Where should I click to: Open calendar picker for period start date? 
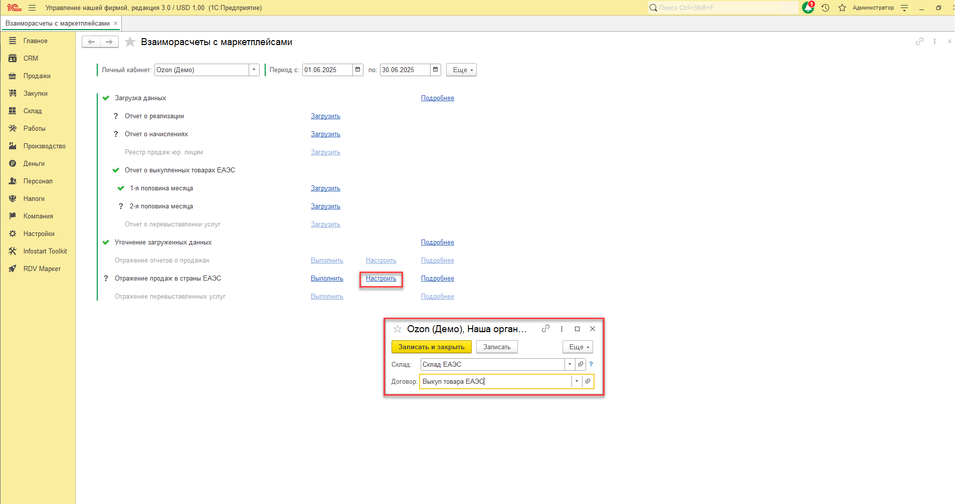pos(358,70)
